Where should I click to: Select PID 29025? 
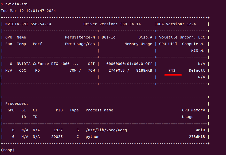pos(57,137)
